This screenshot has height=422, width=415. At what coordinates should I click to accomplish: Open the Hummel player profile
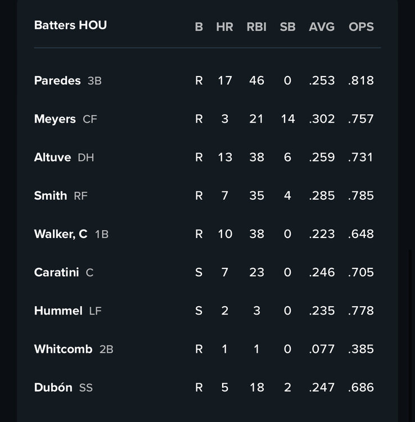58,311
